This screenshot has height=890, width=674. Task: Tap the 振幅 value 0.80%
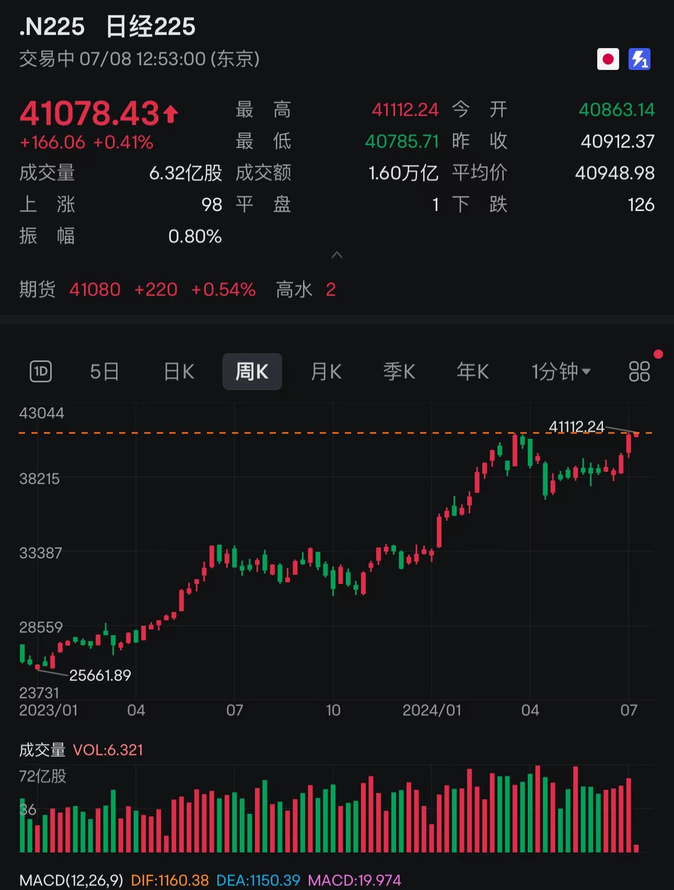point(195,237)
